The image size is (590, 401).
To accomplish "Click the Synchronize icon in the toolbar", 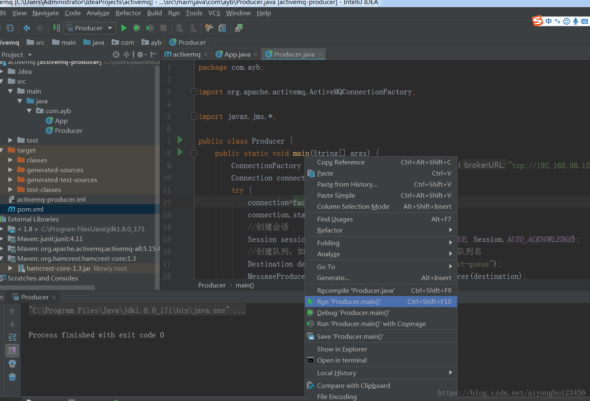I will point(10,28).
